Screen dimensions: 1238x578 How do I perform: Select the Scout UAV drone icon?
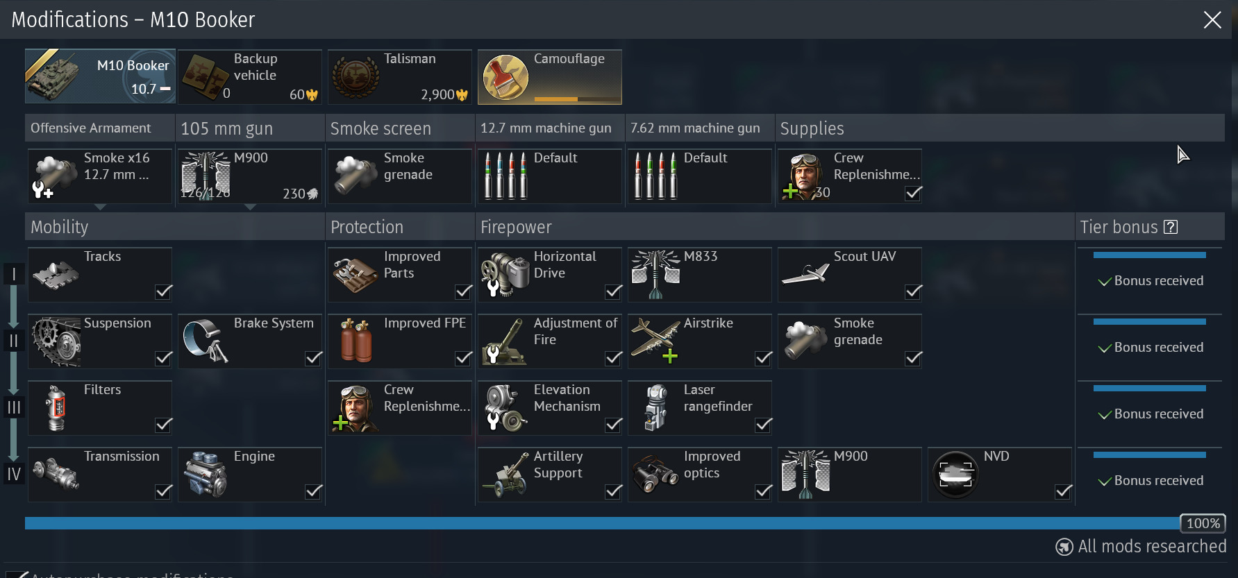pos(805,273)
